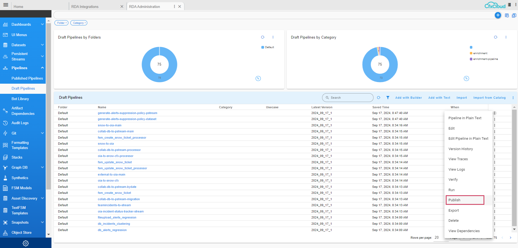
Task: Collapse the Pipelines sidebar section
Action: pyautogui.click(x=42, y=68)
